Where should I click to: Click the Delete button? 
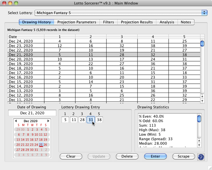127,156
